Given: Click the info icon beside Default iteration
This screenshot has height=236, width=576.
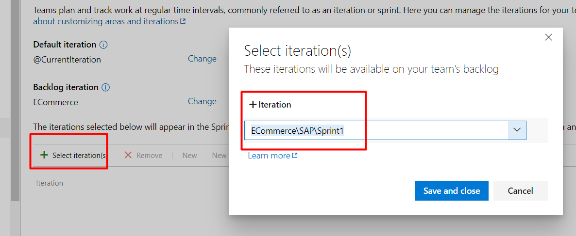Looking at the screenshot, I should pyautogui.click(x=103, y=45).
